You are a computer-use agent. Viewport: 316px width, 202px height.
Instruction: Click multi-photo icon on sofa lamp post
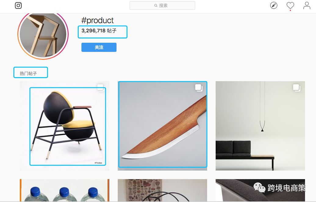click(297, 88)
